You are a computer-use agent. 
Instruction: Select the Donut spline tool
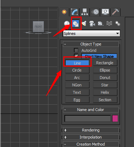pos(105,78)
